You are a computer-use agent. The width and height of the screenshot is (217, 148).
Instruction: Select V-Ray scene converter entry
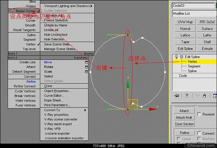pyautogui.click(x=61, y=119)
